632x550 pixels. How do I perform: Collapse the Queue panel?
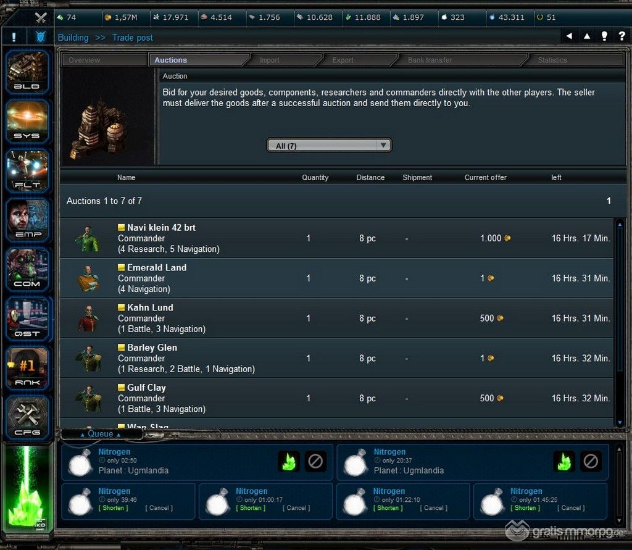(x=100, y=434)
